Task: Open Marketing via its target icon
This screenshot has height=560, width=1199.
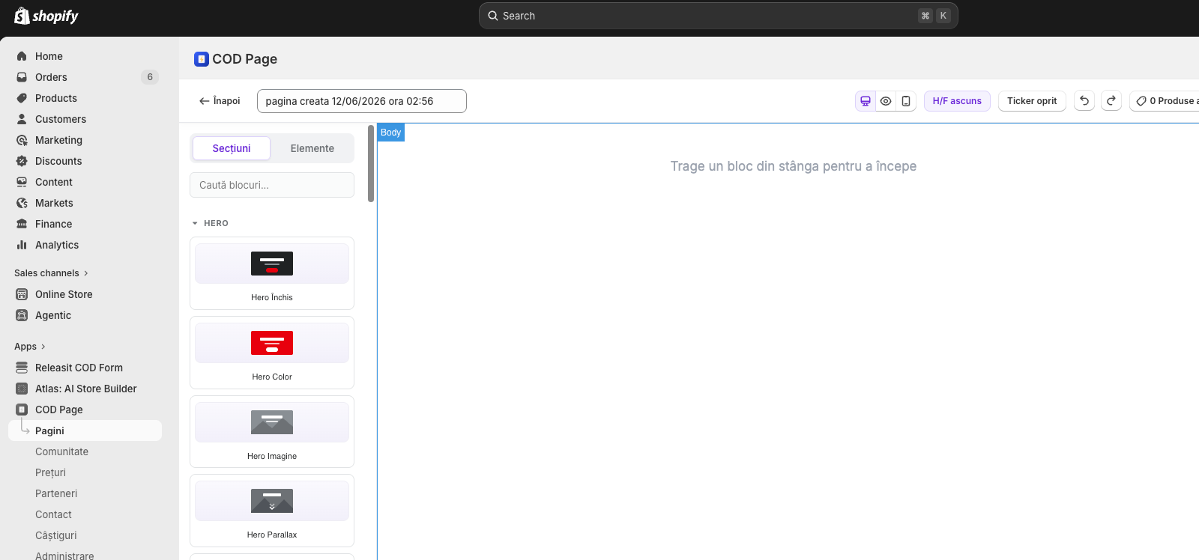Action: click(x=22, y=140)
